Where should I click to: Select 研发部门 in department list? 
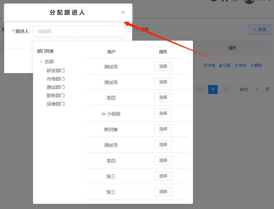point(55,71)
